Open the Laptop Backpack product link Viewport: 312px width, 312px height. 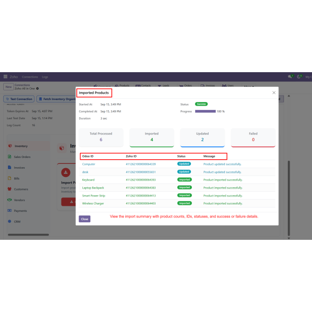pos(93,188)
